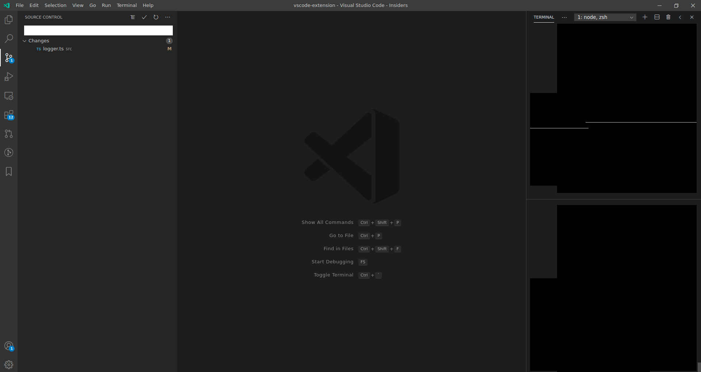Click the Find in Files hint
This screenshot has width=701, height=372.
click(339, 249)
